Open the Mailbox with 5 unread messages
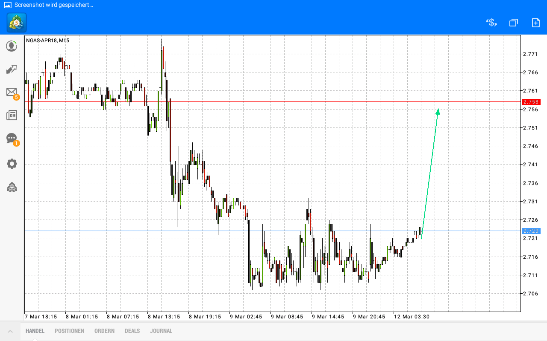 (12, 92)
